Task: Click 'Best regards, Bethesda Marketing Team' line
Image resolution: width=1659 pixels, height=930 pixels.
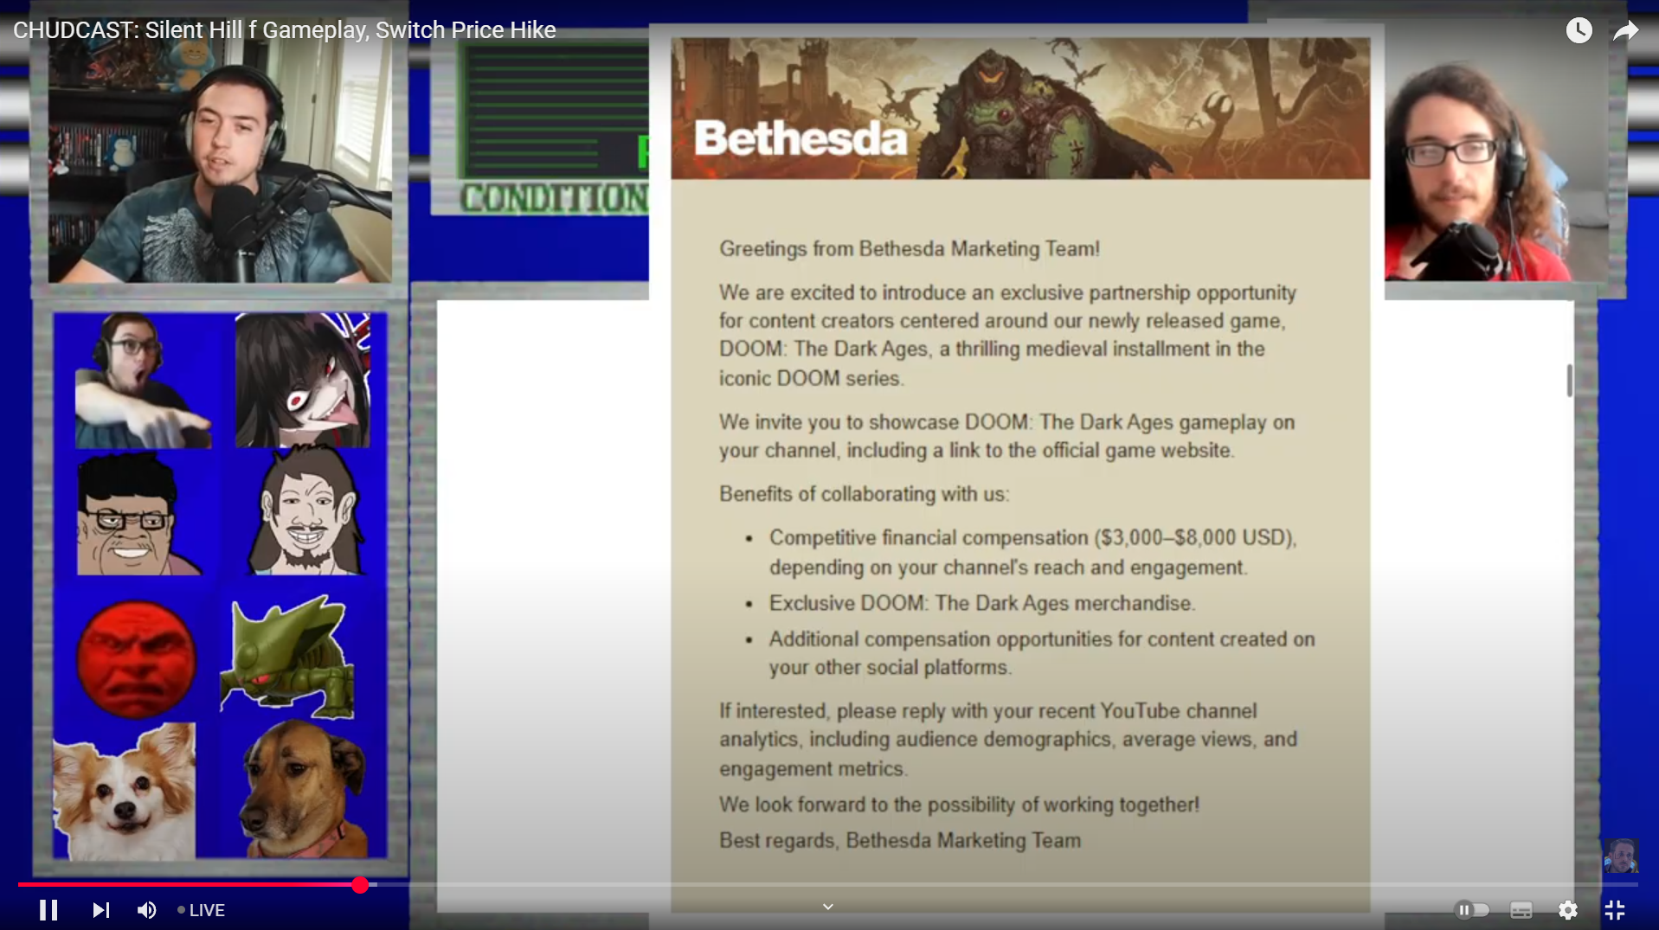Action: (900, 840)
